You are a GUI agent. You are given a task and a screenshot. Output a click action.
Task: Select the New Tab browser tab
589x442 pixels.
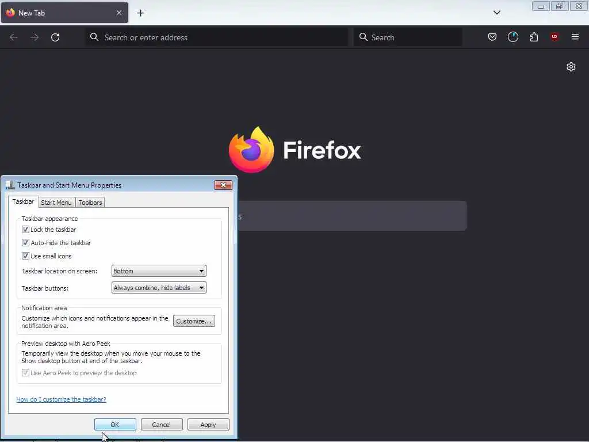click(x=64, y=13)
